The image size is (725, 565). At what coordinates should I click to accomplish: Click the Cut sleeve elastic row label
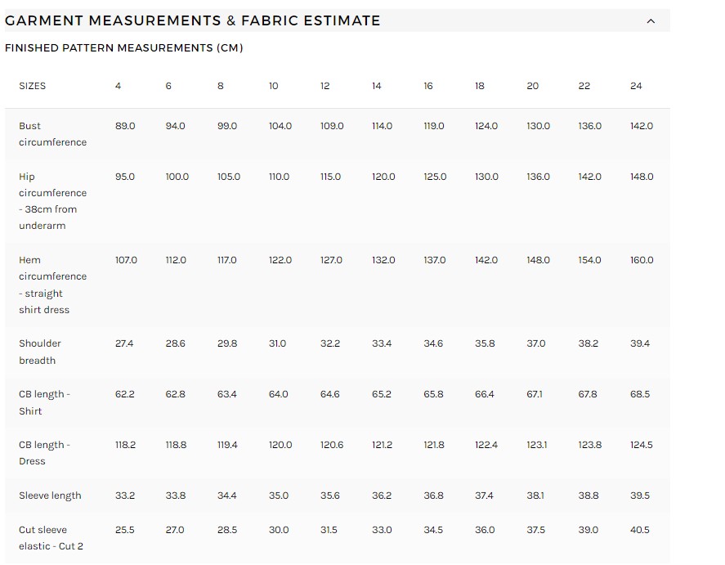51,538
